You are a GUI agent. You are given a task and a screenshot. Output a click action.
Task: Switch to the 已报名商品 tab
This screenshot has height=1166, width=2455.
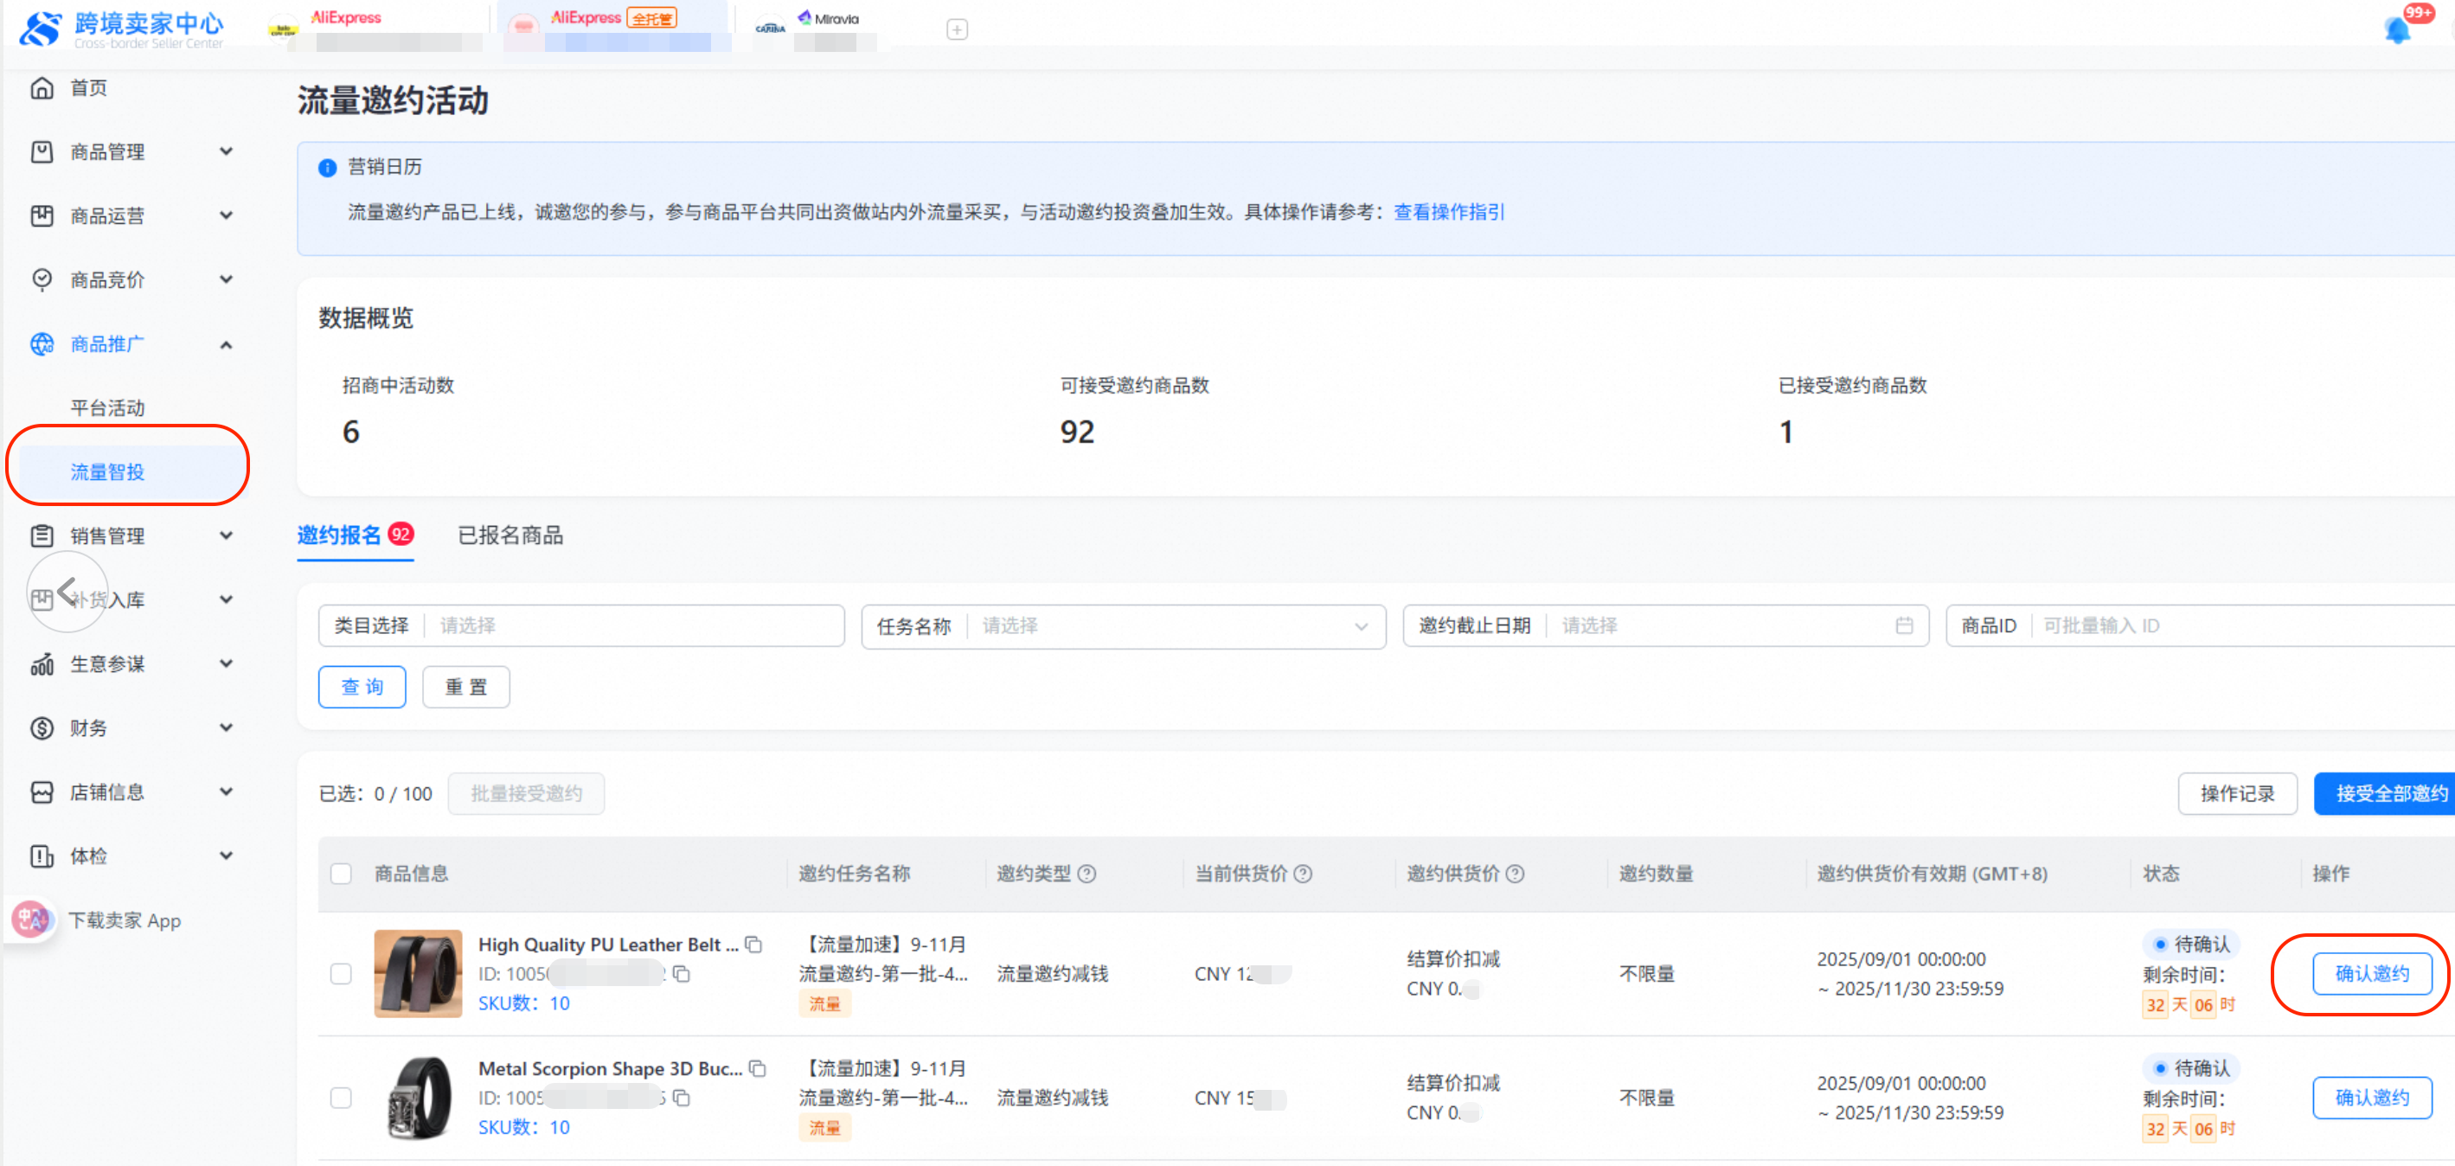[x=510, y=535]
